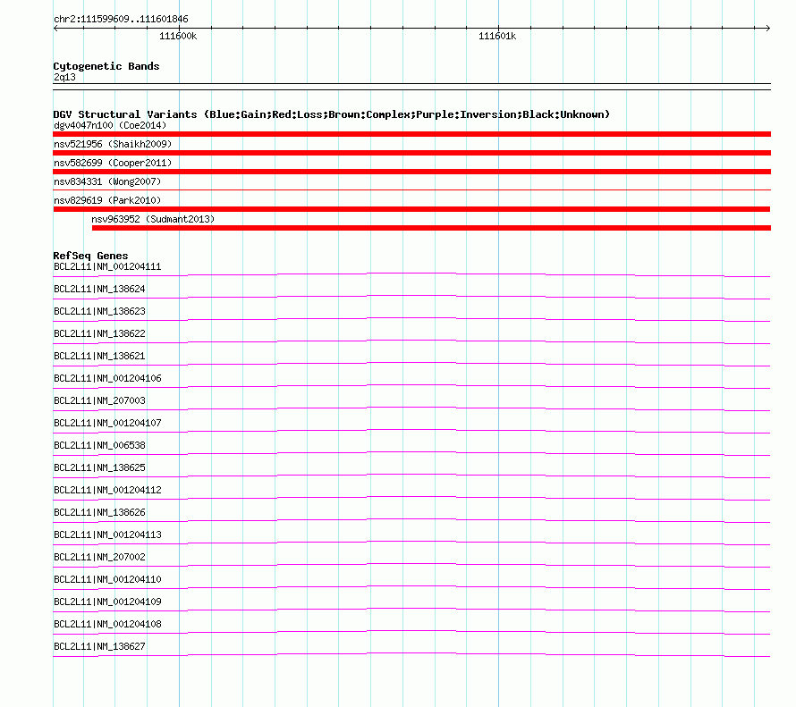Select transcript BCL2L11|NM_001204107
The width and height of the screenshot is (796, 707).
pyautogui.click(x=107, y=423)
